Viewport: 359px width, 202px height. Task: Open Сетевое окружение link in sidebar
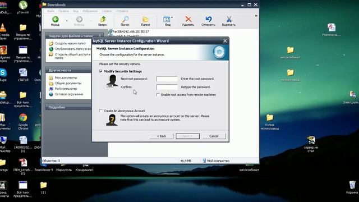click(x=69, y=94)
